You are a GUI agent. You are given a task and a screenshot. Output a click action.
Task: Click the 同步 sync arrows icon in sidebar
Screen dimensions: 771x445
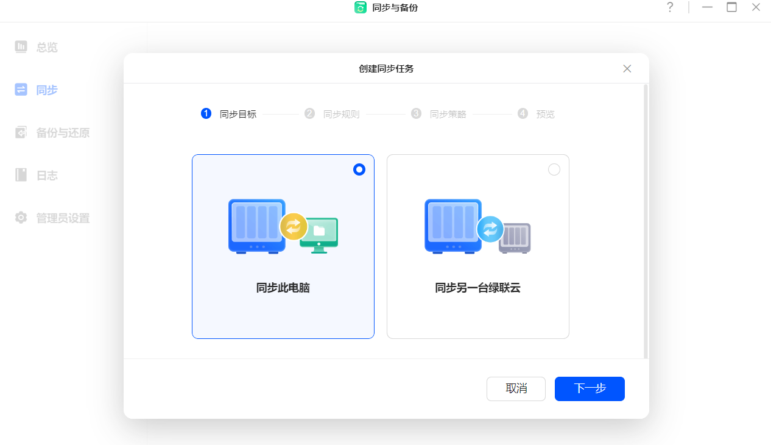tap(21, 90)
